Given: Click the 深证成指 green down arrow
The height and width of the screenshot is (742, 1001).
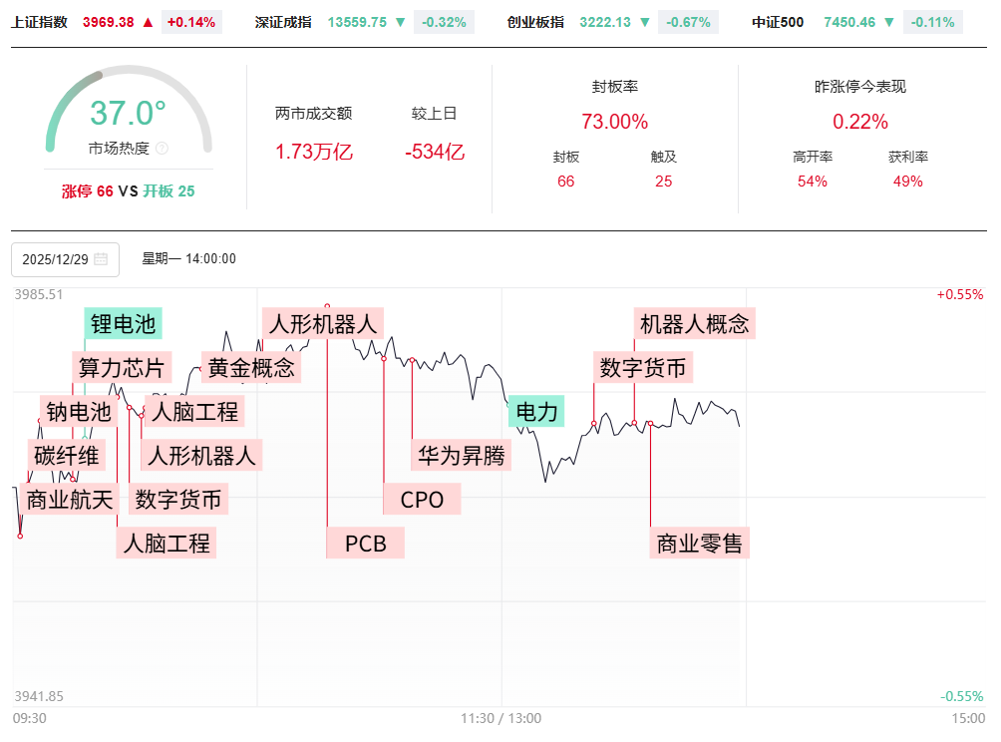Looking at the screenshot, I should point(399,22).
